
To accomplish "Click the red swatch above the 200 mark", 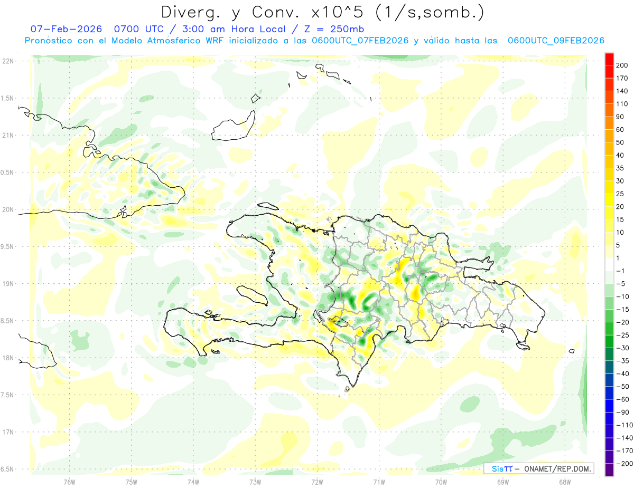I will coord(609,59).
